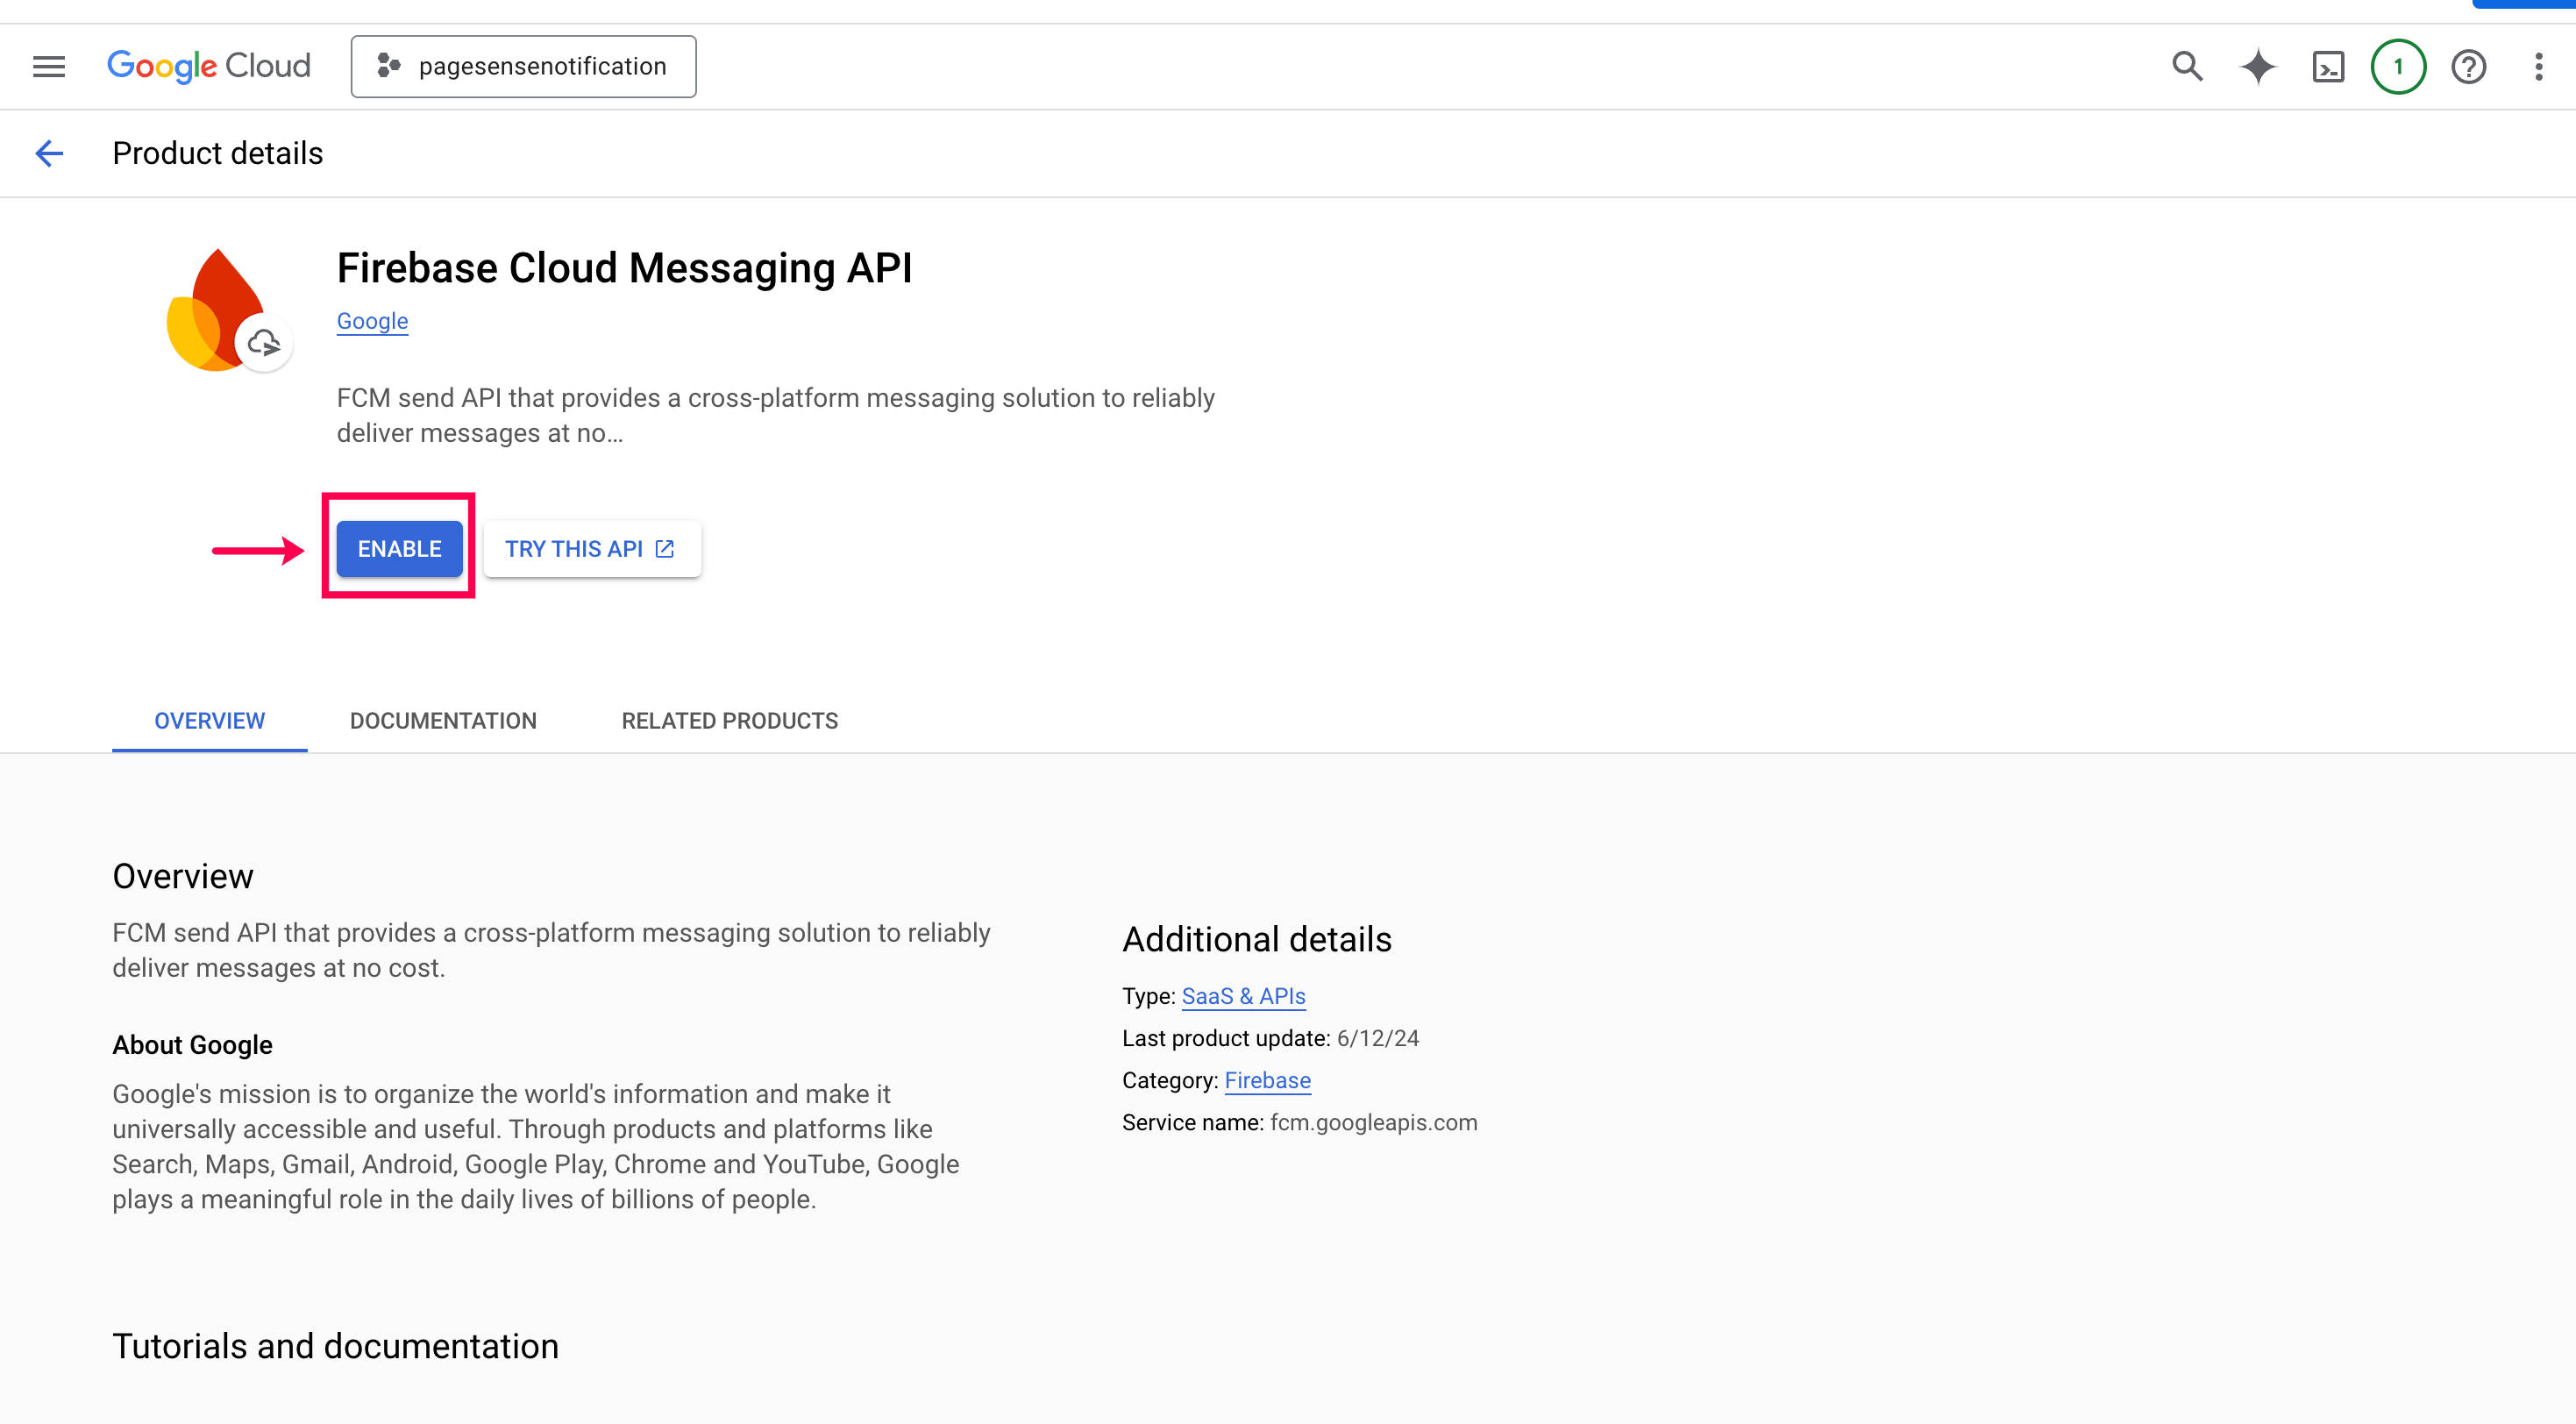Image resolution: width=2576 pixels, height=1424 pixels.
Task: Open the search magnifier icon
Action: (2187, 66)
